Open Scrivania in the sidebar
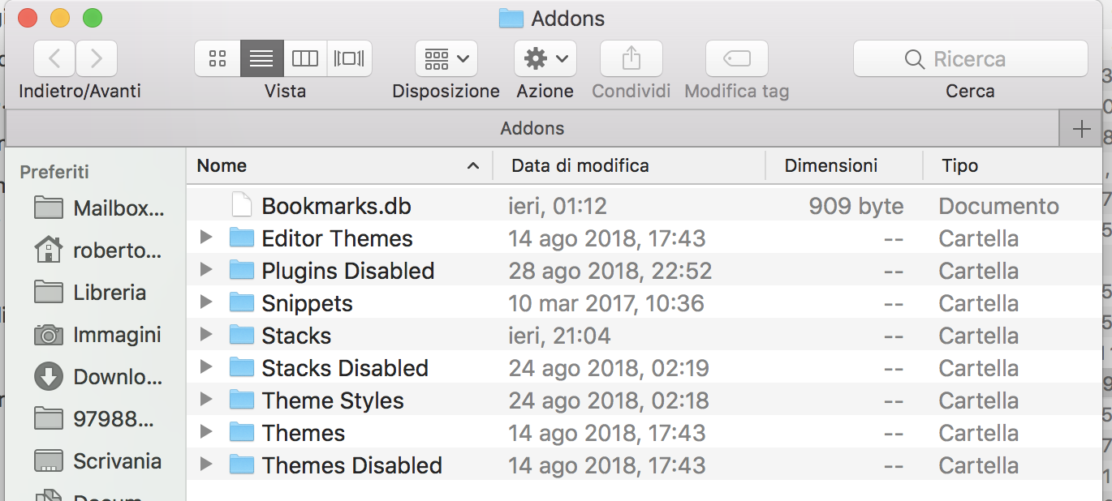This screenshot has height=501, width=1112. point(98,461)
